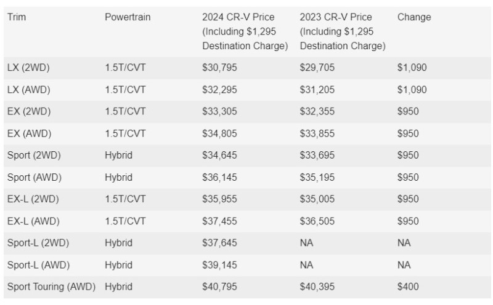
Task: Select the EX-L (2WD) trim cell
Action: [32, 199]
